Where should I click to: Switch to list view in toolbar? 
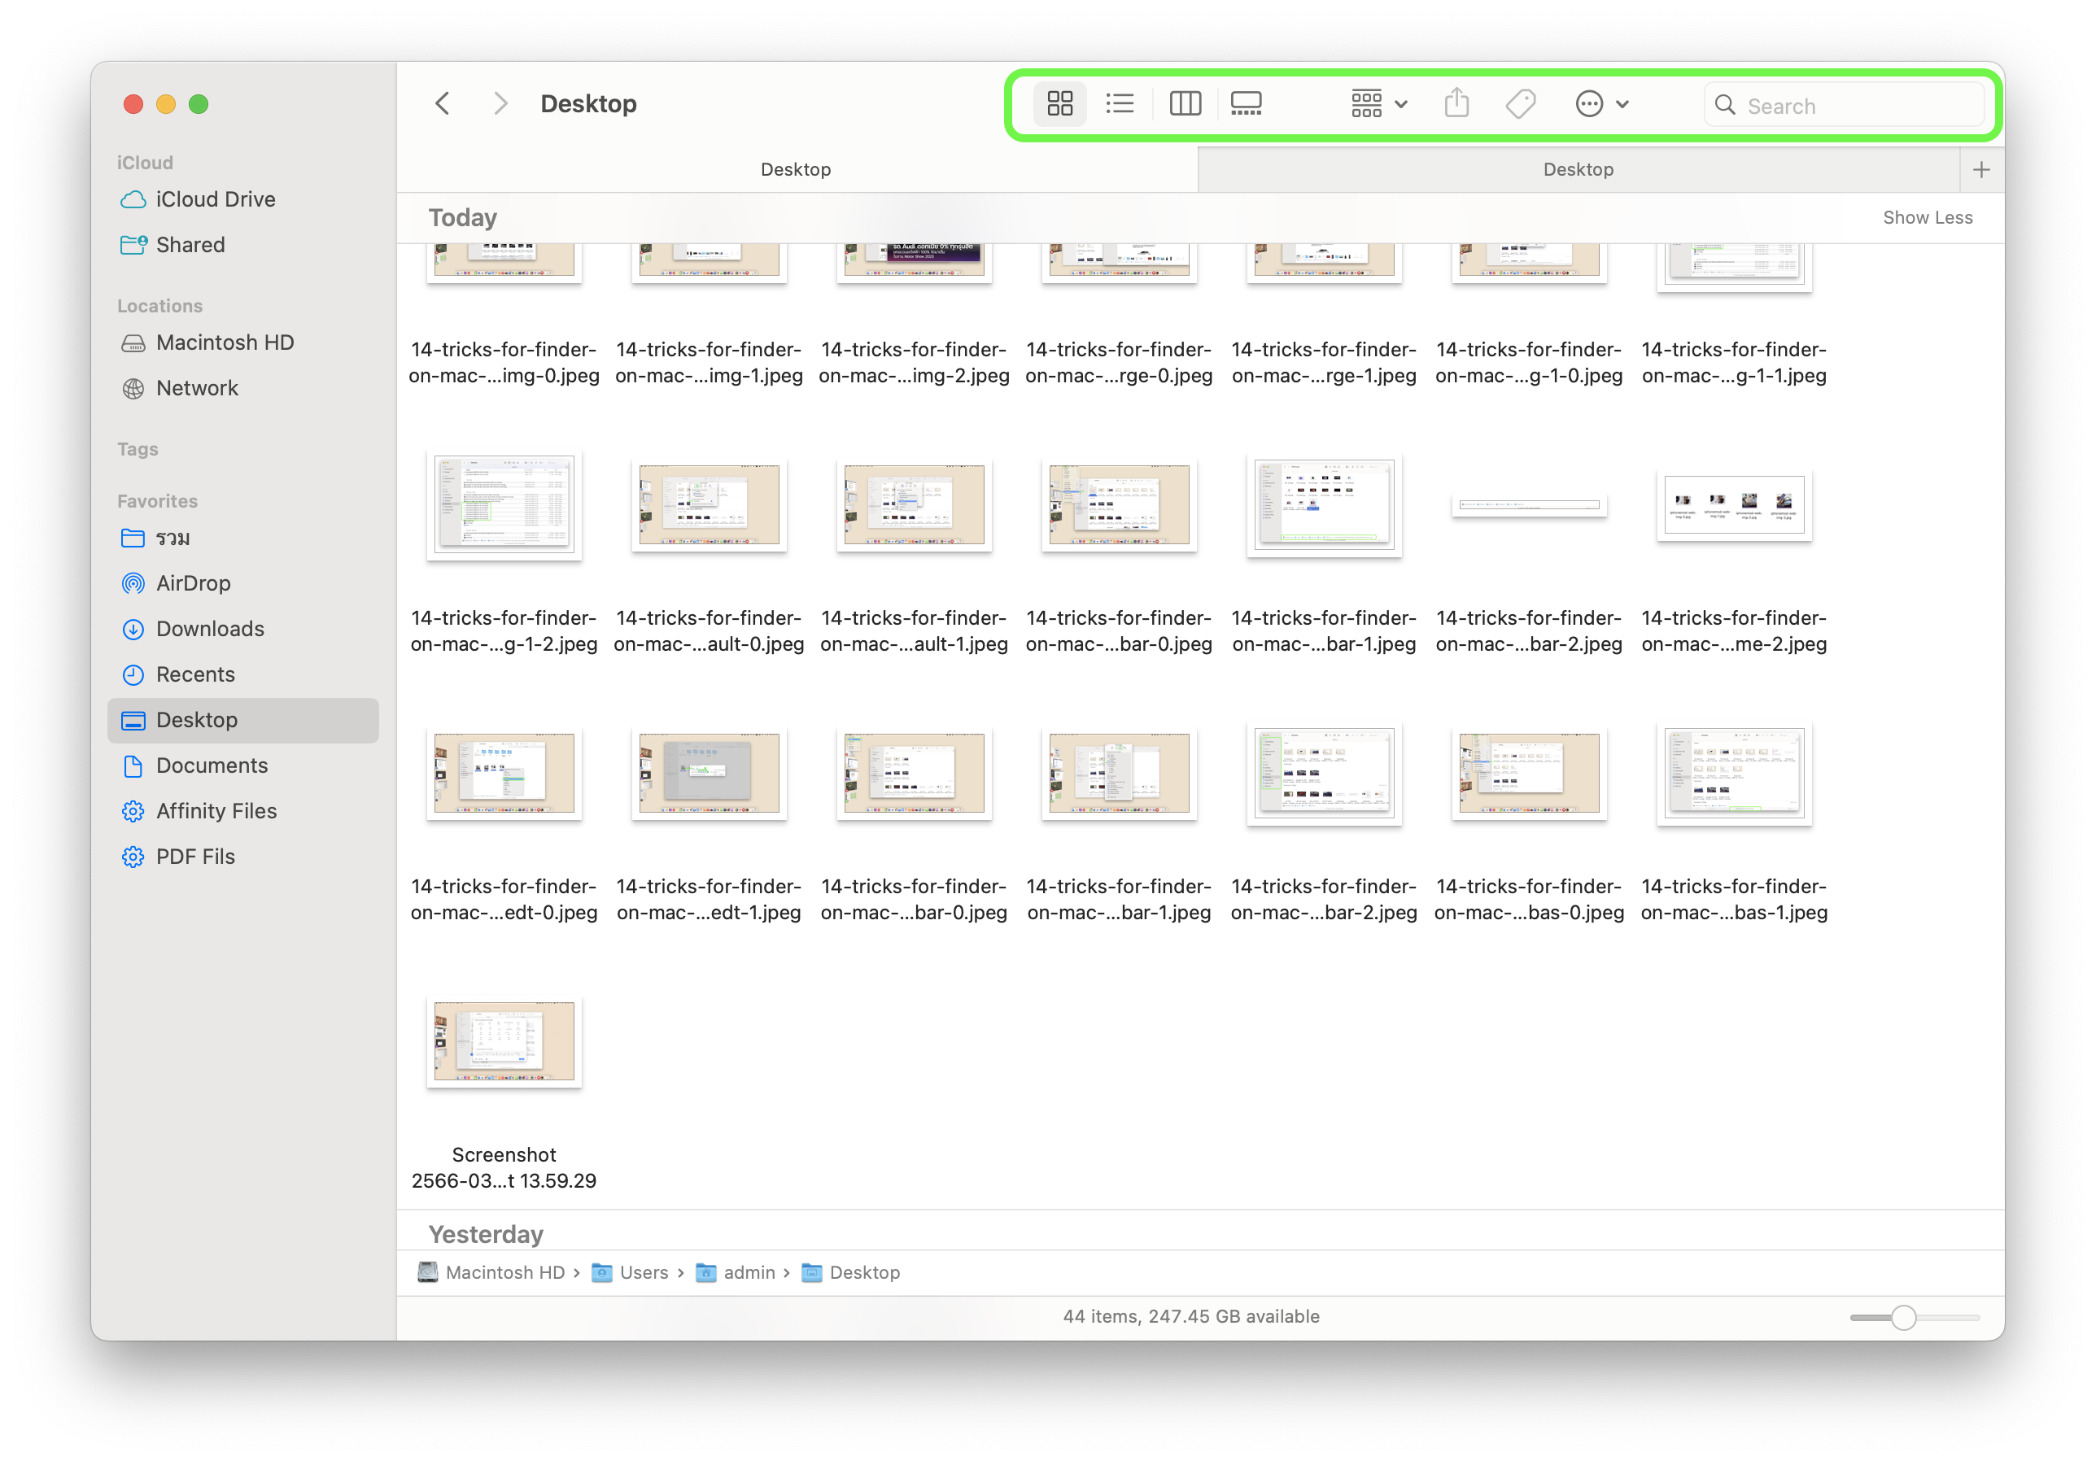coord(1120,104)
